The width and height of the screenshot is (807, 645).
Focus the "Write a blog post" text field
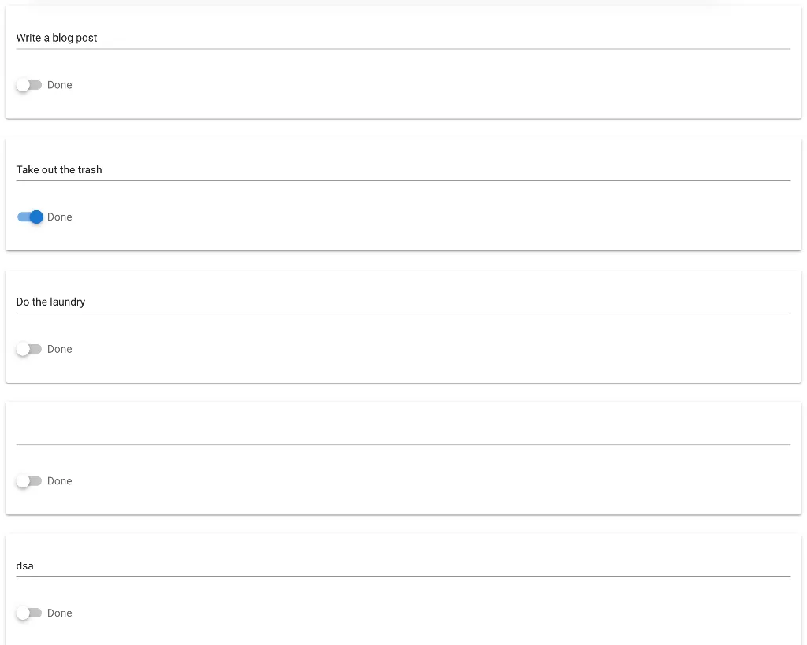coord(402,38)
